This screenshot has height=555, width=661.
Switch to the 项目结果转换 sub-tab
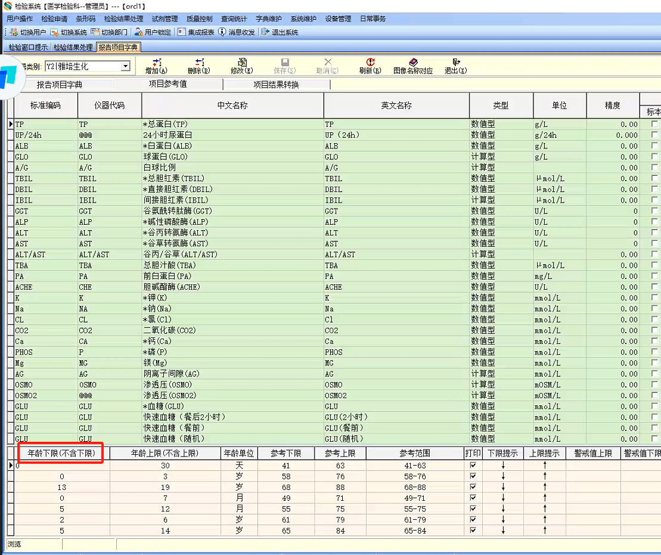[x=276, y=84]
